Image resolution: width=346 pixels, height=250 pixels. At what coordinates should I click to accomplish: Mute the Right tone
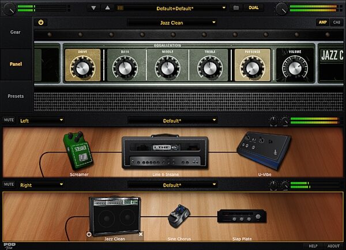(x=9, y=184)
